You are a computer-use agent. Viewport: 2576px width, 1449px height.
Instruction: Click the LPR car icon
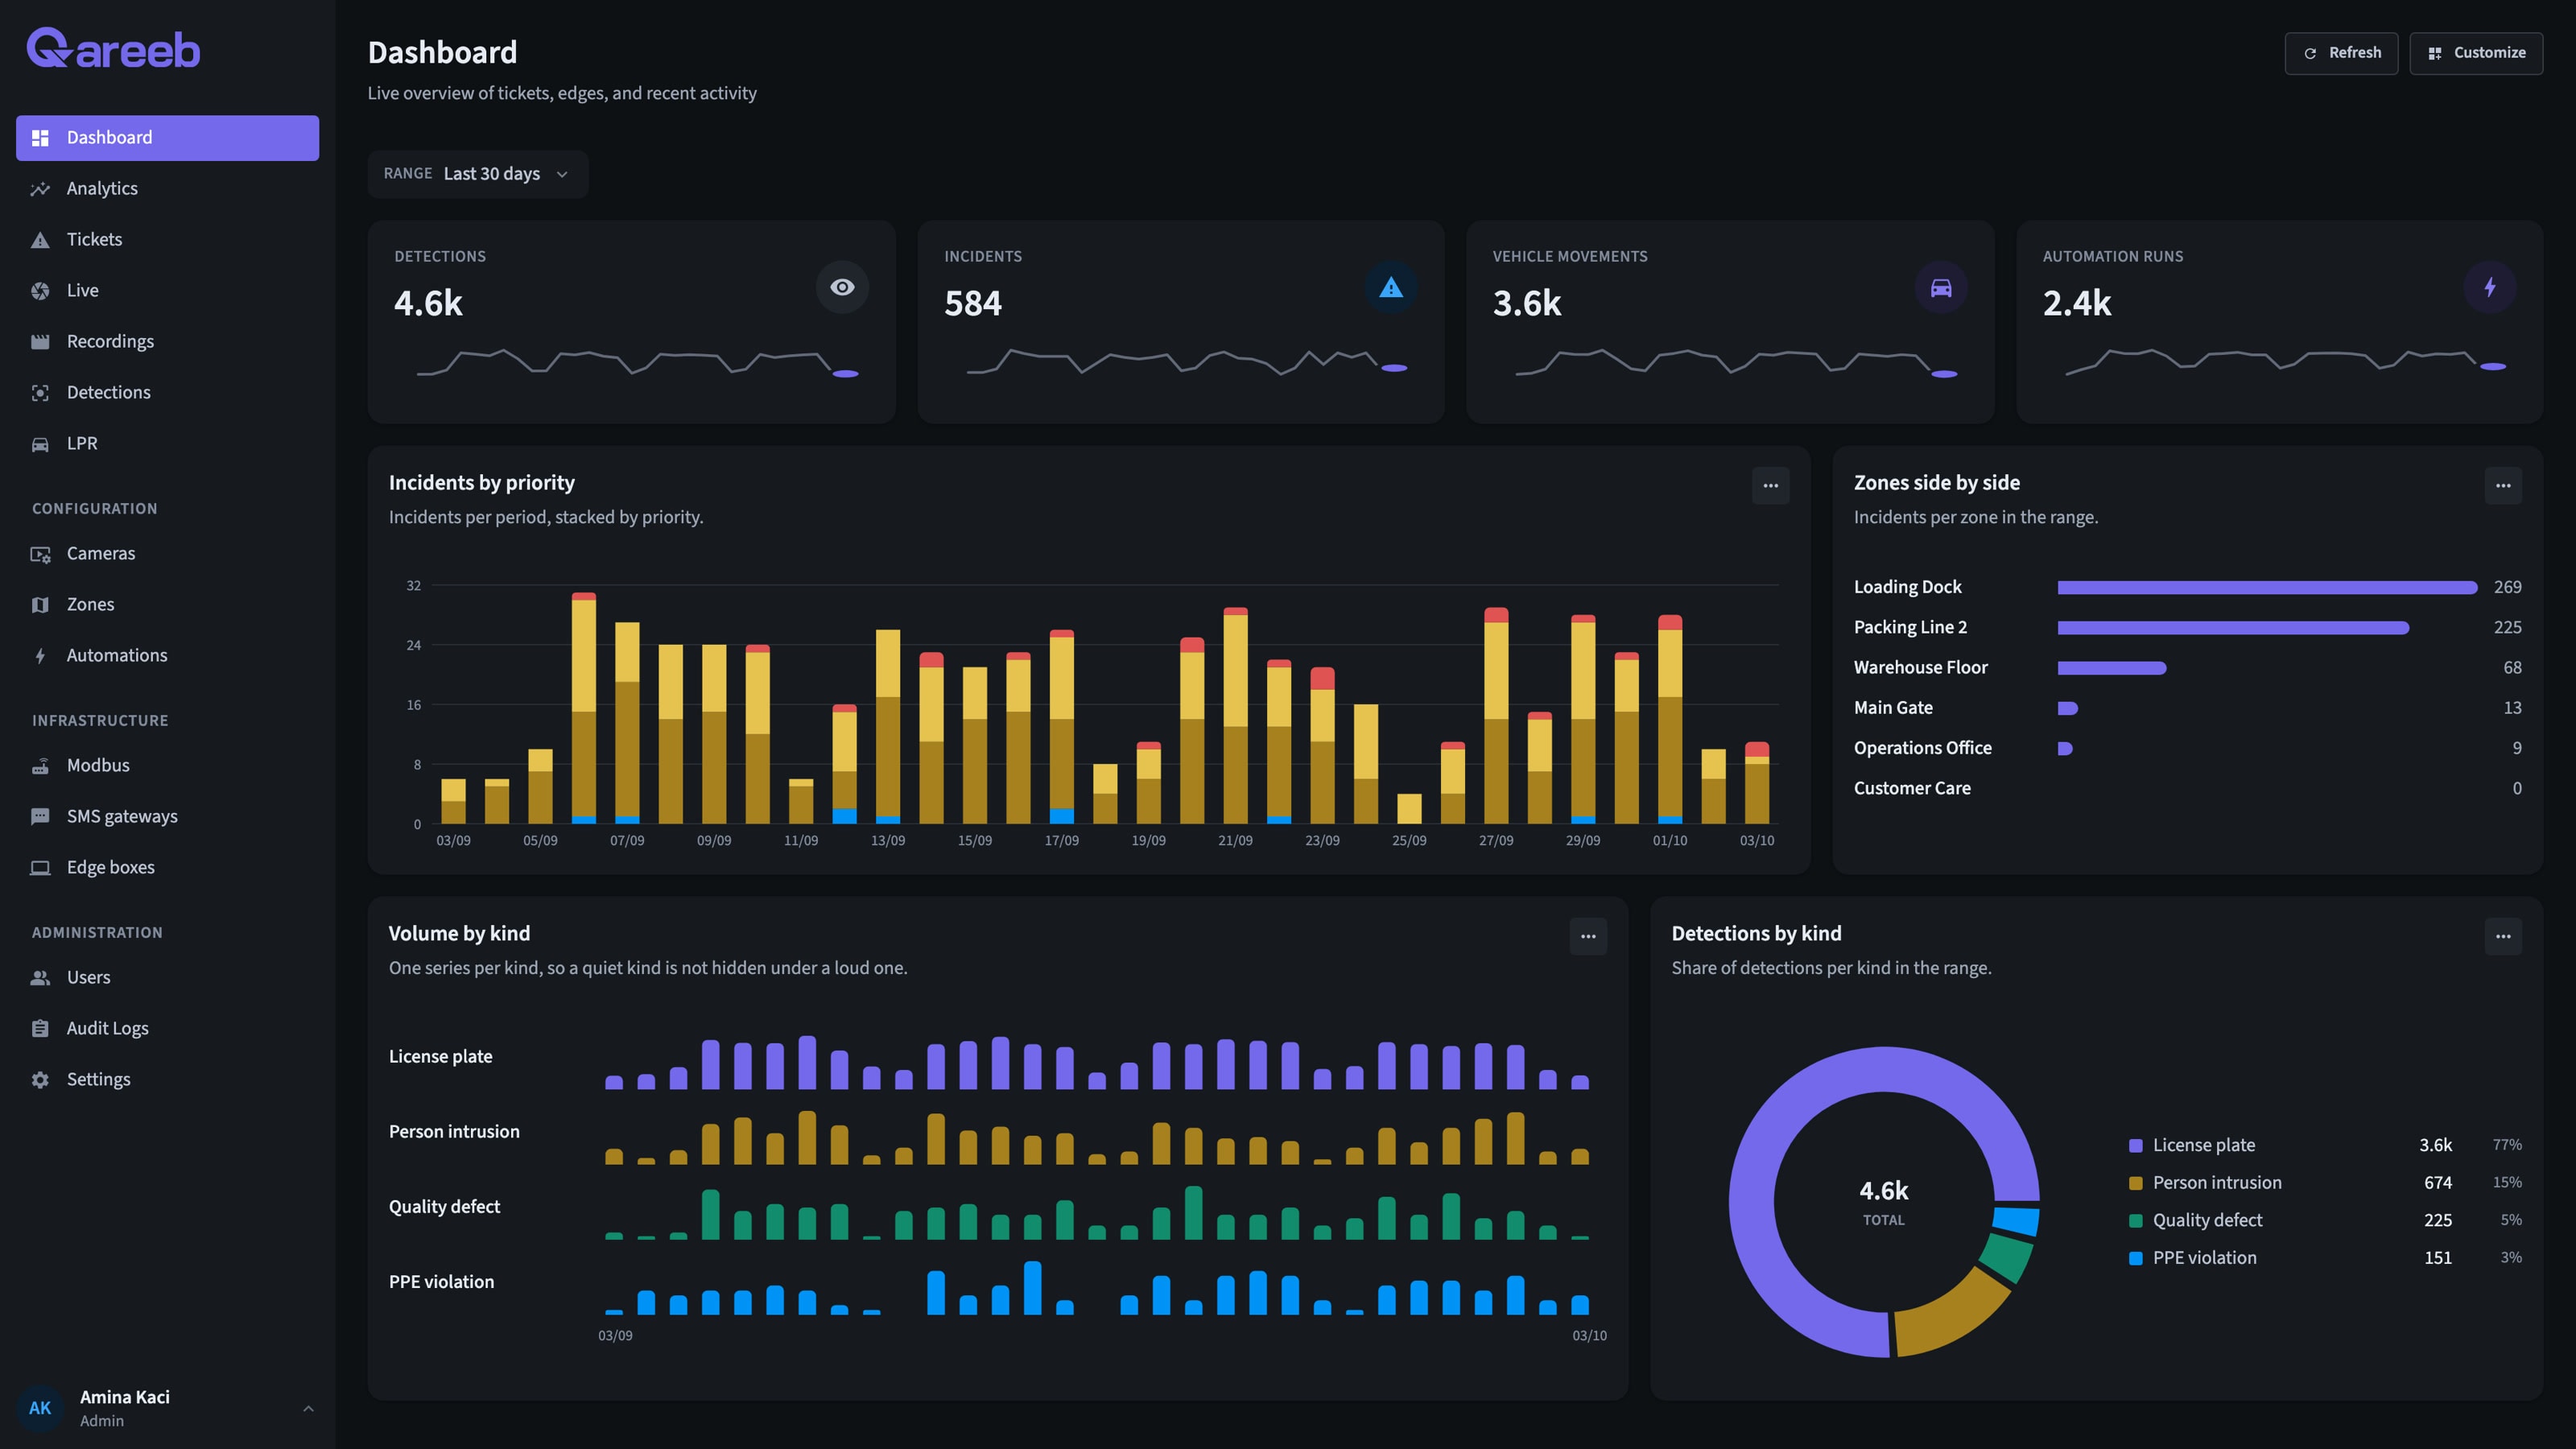tap(40, 444)
